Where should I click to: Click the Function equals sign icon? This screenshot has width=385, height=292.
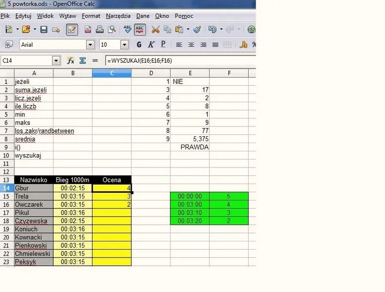coord(95,60)
